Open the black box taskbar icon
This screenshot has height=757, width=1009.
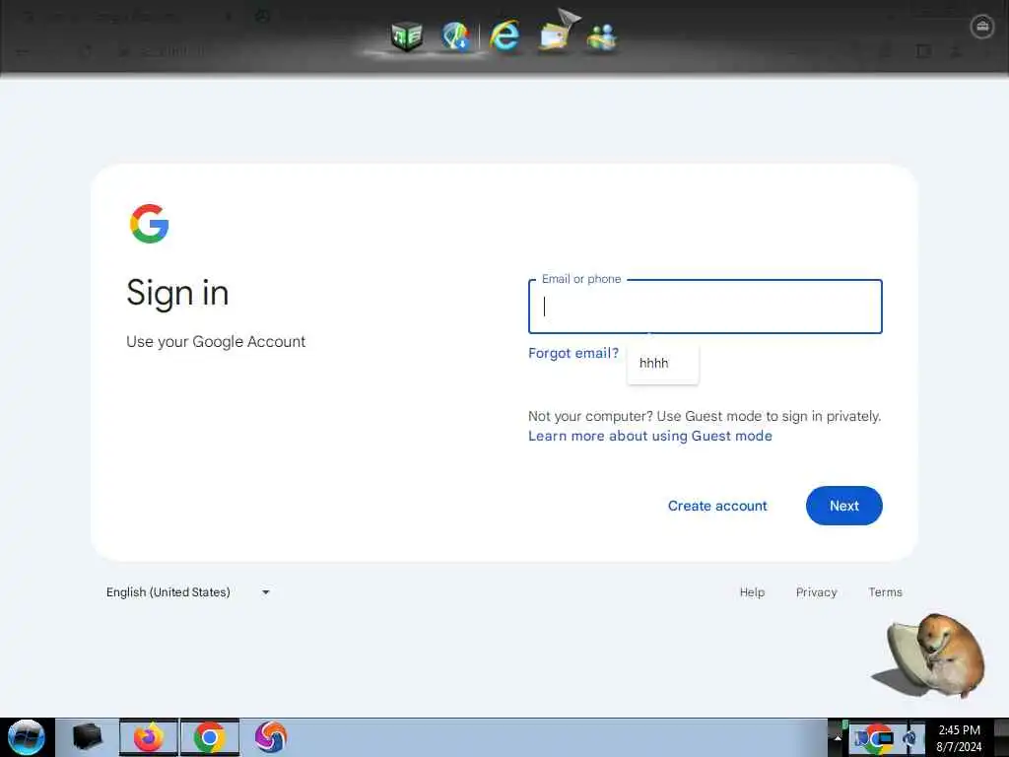tap(87, 737)
